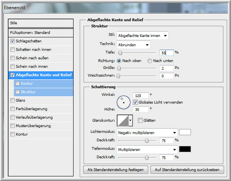Image resolution: width=231 pixels, height=181 pixels.
Task: Click the Höhe value field 30
Action: tap(141, 109)
